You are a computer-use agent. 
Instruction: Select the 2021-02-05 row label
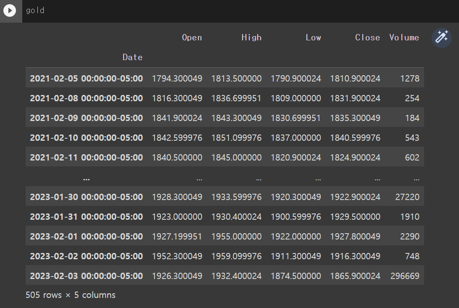coord(86,79)
